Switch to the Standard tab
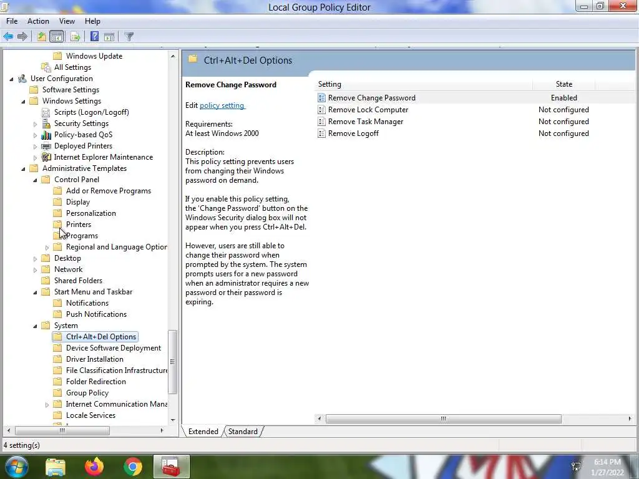Viewport: 639px width, 479px height. point(243,432)
